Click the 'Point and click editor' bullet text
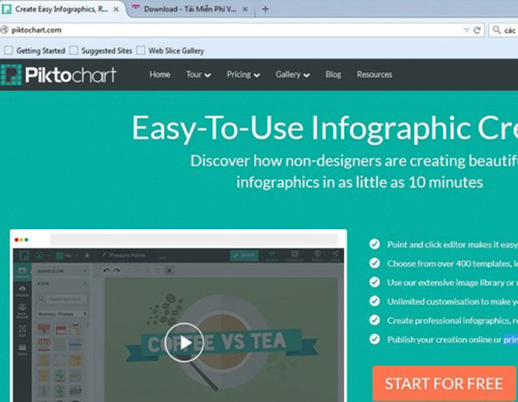Image resolution: width=518 pixels, height=402 pixels. [x=453, y=244]
